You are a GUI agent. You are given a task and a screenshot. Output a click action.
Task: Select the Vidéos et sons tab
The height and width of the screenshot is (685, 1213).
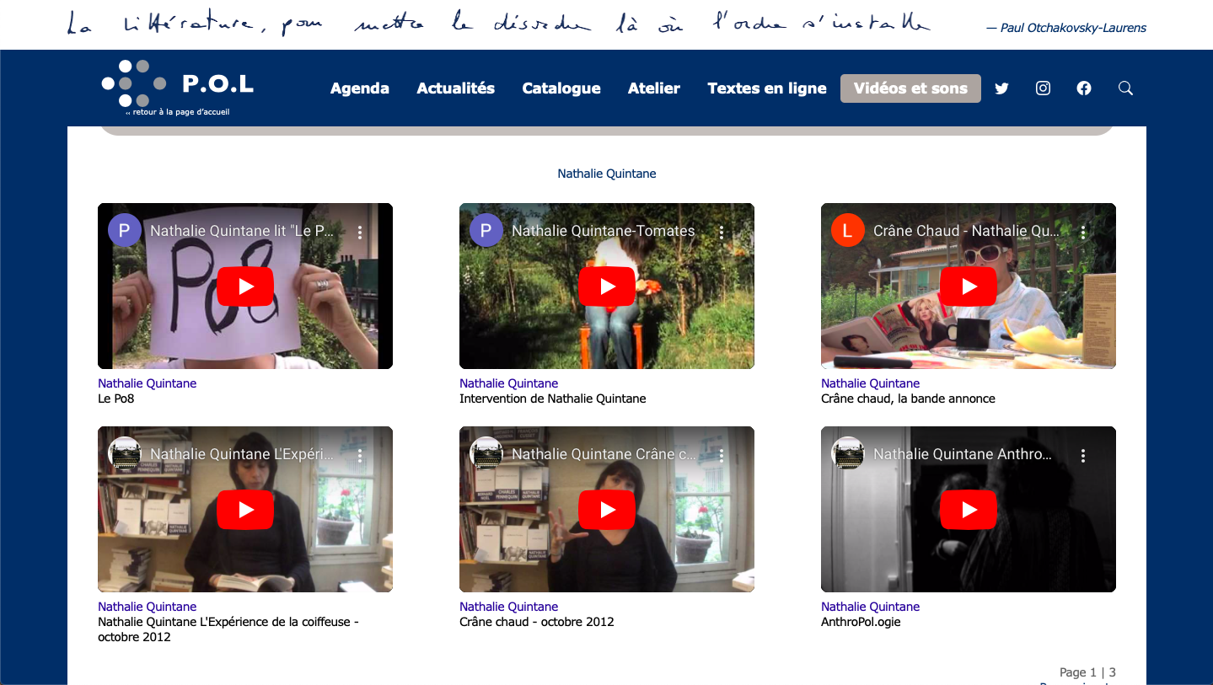[x=910, y=88]
